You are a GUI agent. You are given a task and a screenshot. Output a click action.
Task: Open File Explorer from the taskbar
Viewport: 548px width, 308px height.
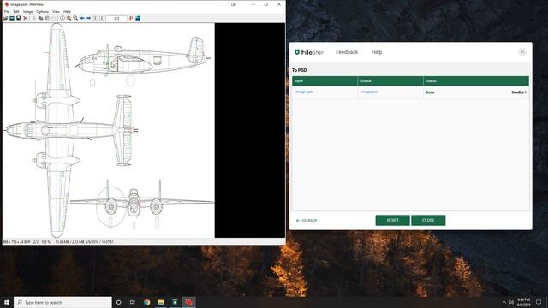tap(161, 302)
